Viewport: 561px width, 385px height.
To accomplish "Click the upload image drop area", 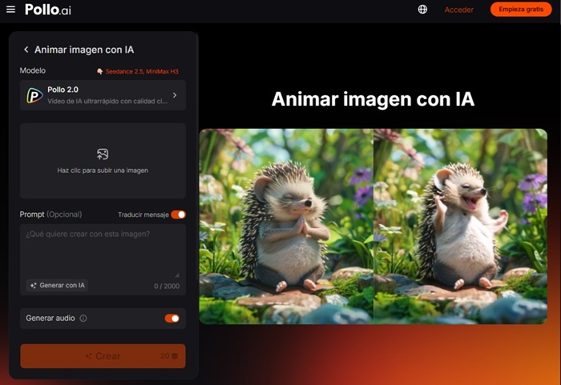I will pos(103,161).
